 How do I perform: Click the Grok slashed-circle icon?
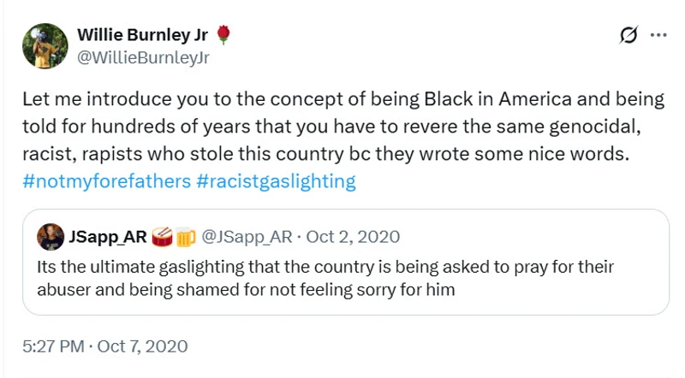click(628, 35)
